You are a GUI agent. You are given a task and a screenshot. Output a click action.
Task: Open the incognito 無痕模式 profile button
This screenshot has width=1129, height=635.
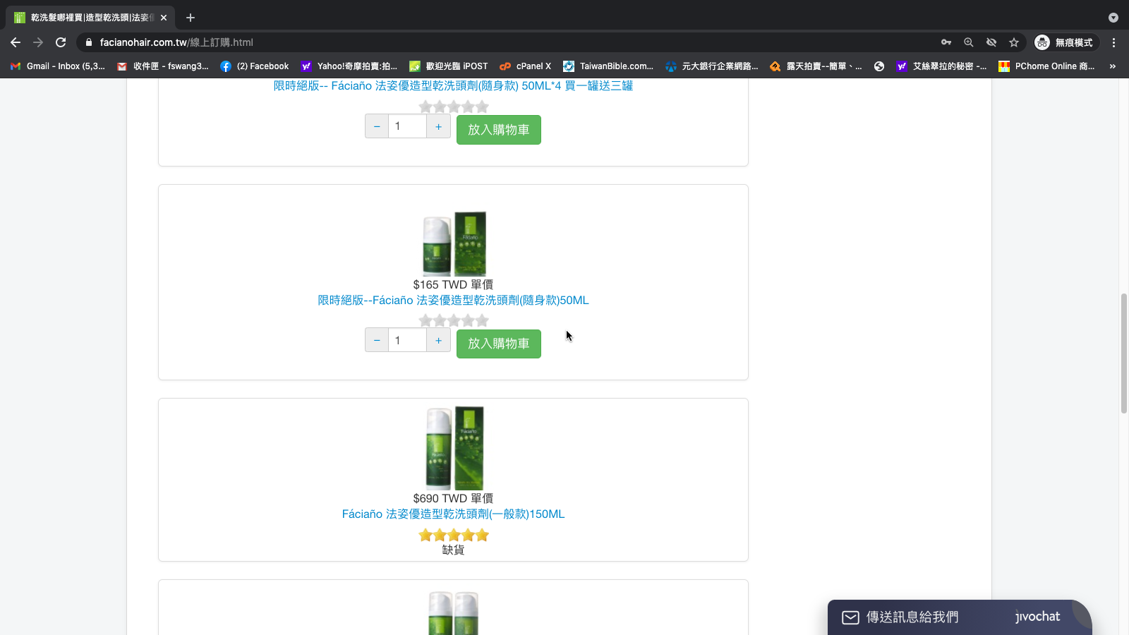pyautogui.click(x=1065, y=42)
